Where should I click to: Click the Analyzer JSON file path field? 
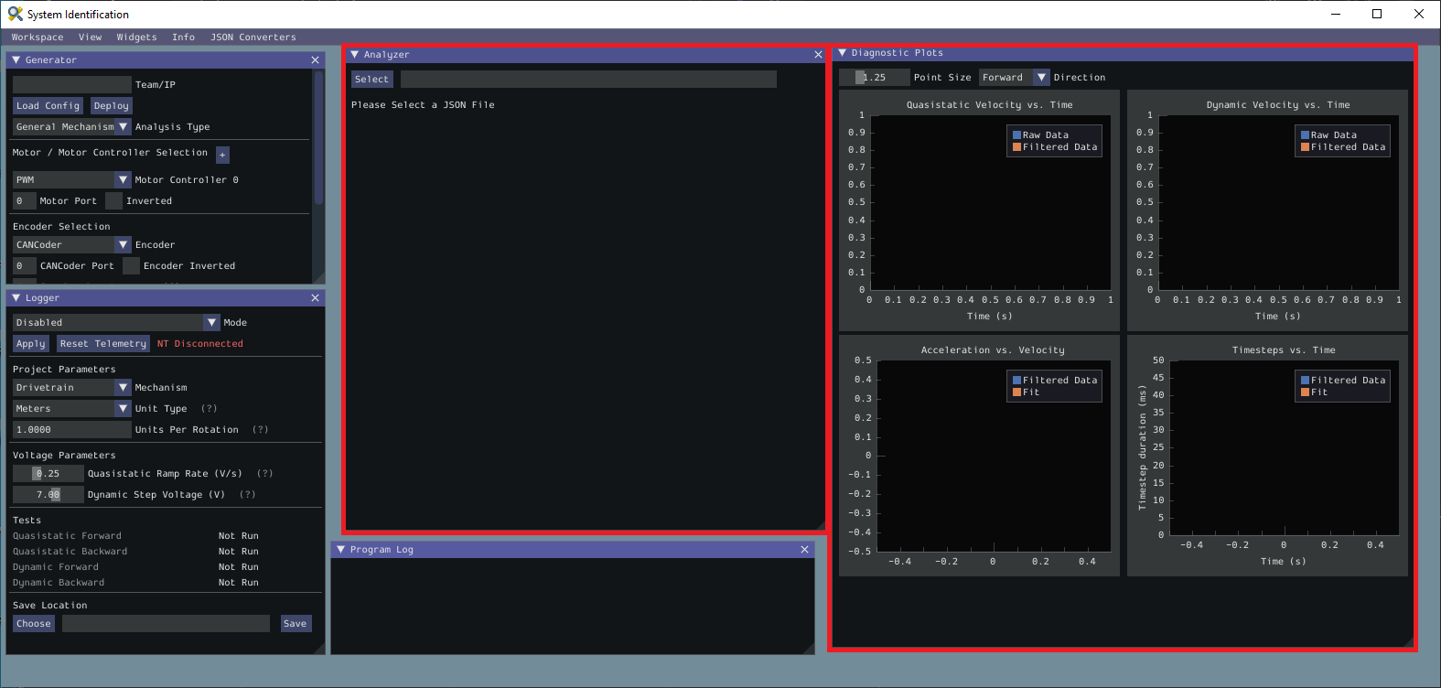click(588, 80)
